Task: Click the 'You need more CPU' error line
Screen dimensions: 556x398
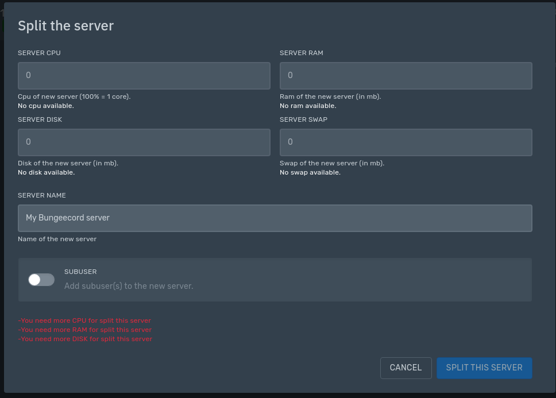Action: pyautogui.click(x=84, y=320)
